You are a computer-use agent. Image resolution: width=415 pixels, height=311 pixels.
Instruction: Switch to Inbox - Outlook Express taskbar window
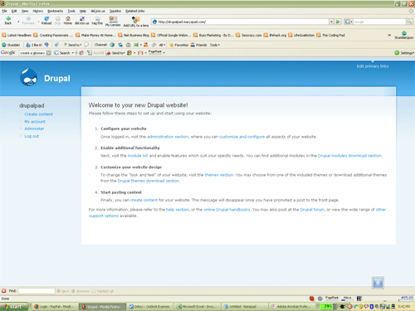click(150, 307)
